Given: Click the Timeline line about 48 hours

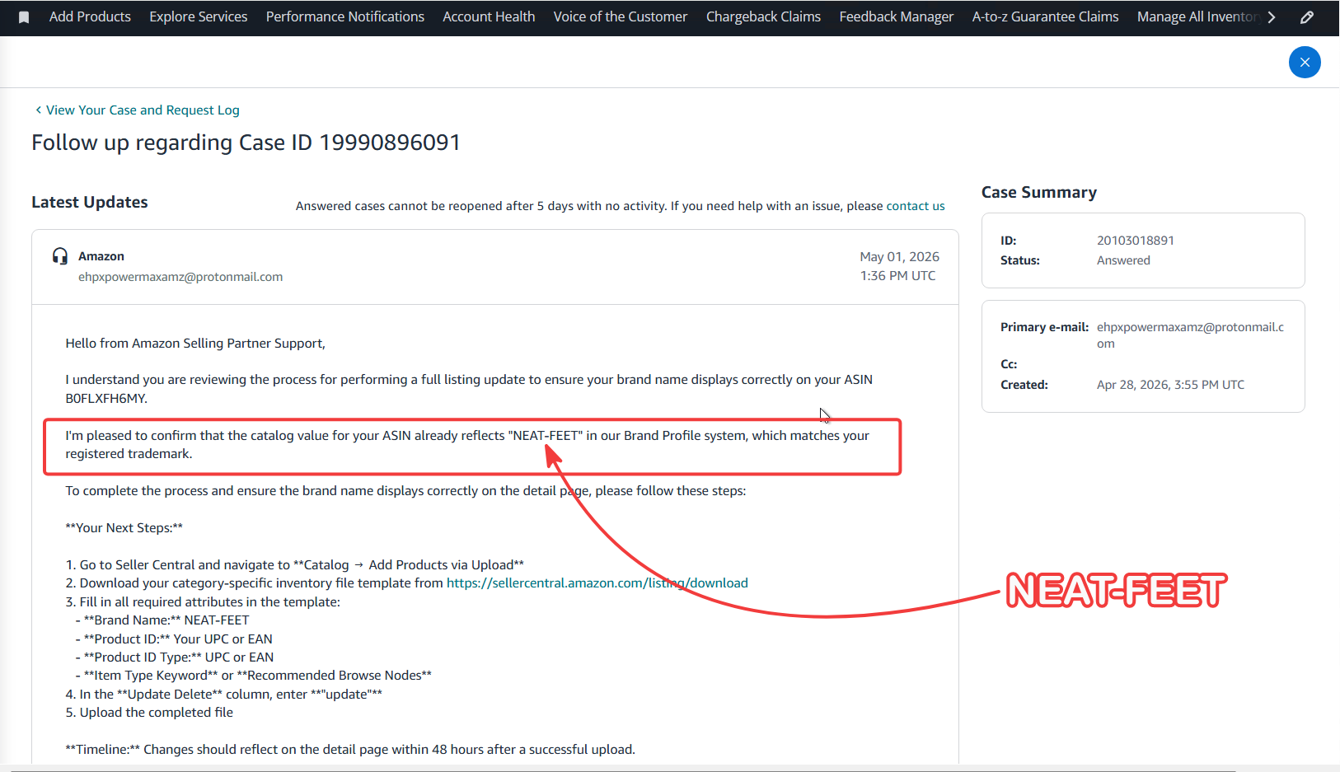Looking at the screenshot, I should (x=350, y=750).
